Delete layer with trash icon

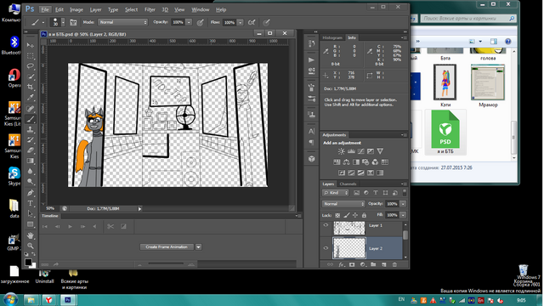tap(394, 264)
